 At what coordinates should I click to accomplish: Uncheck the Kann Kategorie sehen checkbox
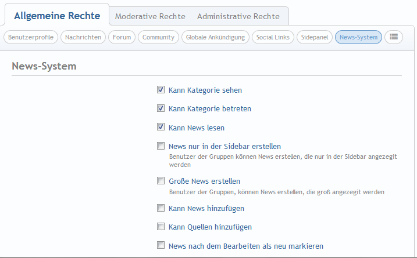pos(161,90)
